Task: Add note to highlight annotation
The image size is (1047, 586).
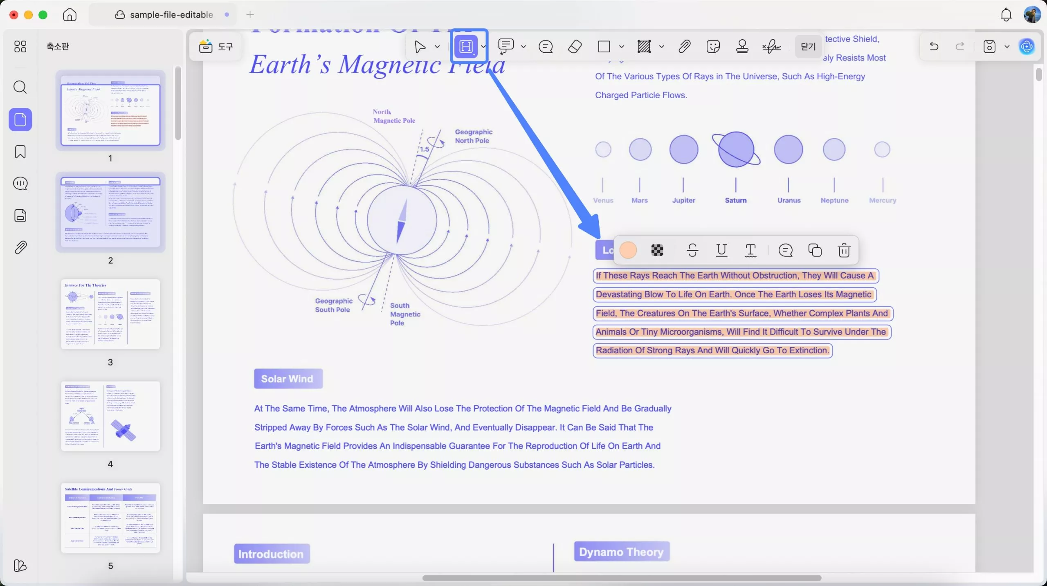Action: coord(785,250)
